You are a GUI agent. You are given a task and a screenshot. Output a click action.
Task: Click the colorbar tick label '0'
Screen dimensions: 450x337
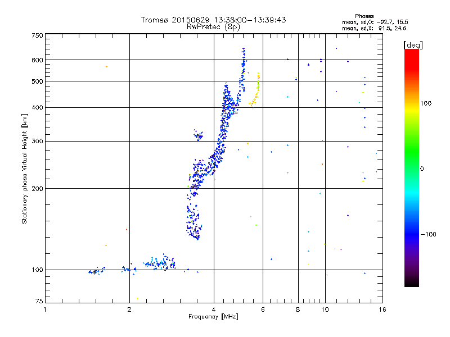click(x=421, y=169)
